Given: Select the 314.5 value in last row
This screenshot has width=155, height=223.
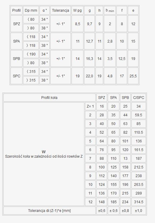Looking at the screenshot, I should tap(139, 202).
